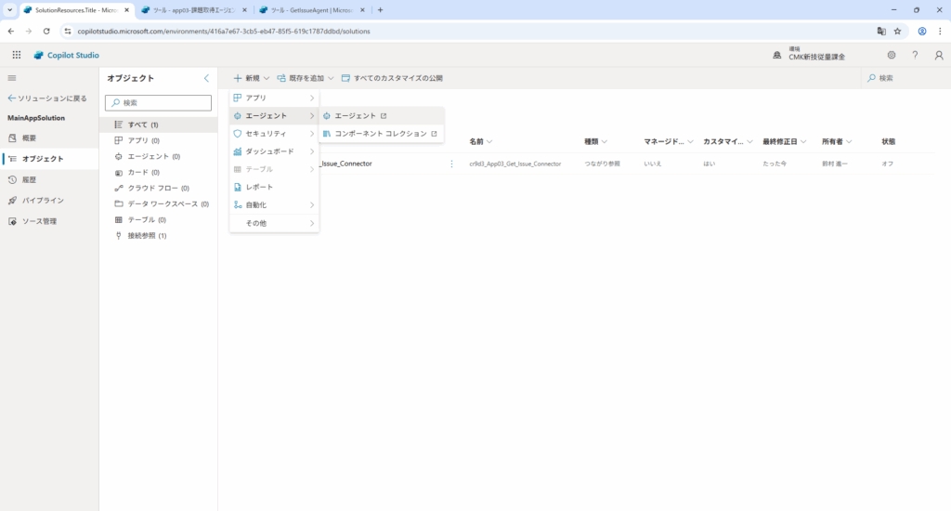The width and height of the screenshot is (951, 511).
Task: Collapse the オブジェクト panel with chevron
Action: 206,78
